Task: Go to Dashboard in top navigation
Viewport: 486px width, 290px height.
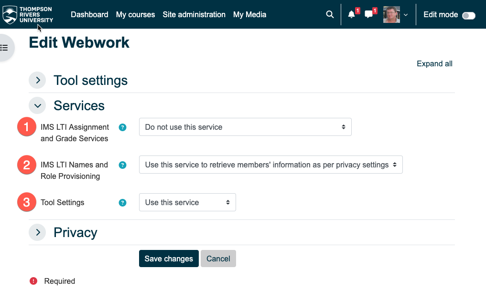Action: click(x=89, y=14)
